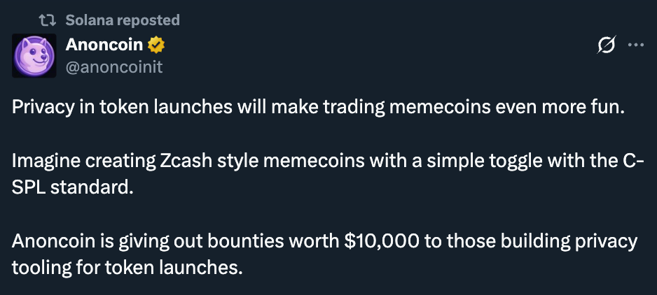Open the "Solana reposted" link

(123, 20)
